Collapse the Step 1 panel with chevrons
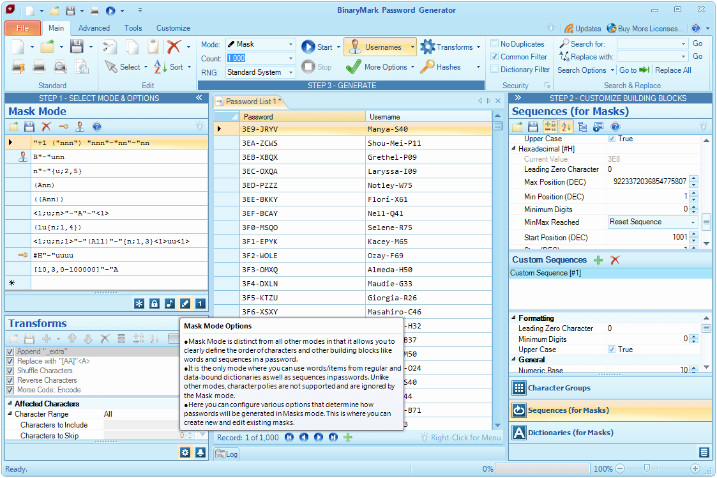717x478 pixels. click(199, 98)
